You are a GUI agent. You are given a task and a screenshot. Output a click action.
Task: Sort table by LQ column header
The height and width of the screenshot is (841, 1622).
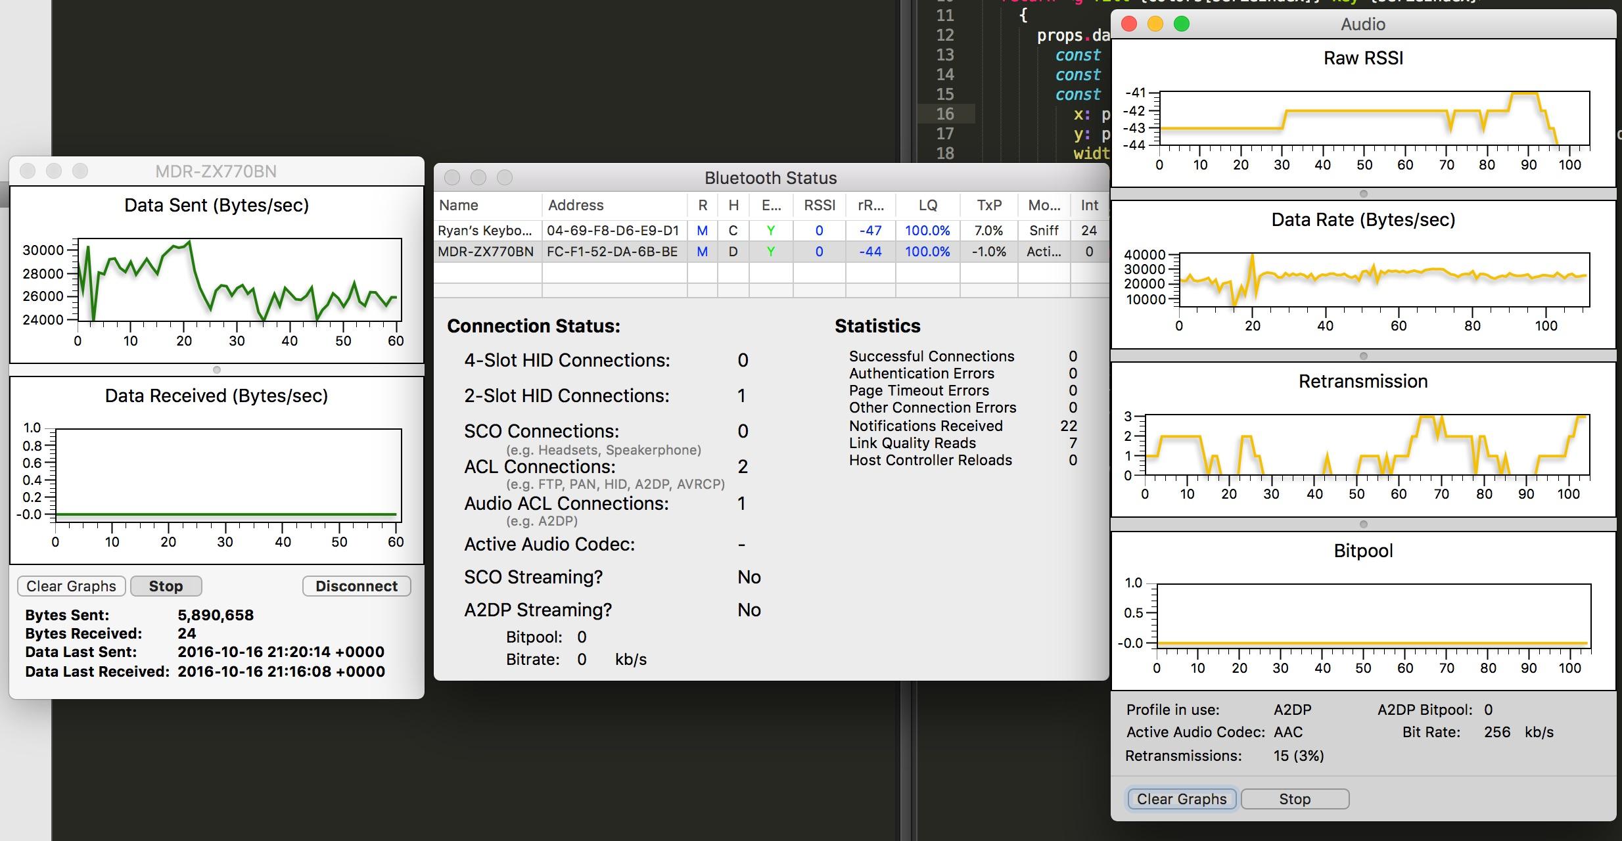click(928, 205)
